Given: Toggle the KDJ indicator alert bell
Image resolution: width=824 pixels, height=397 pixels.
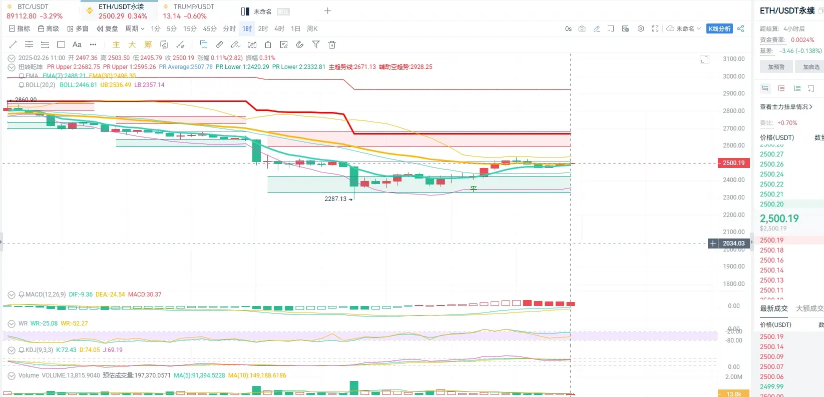Looking at the screenshot, I should pos(22,350).
